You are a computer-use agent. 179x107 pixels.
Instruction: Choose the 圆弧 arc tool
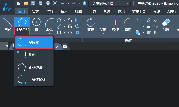[49, 24]
